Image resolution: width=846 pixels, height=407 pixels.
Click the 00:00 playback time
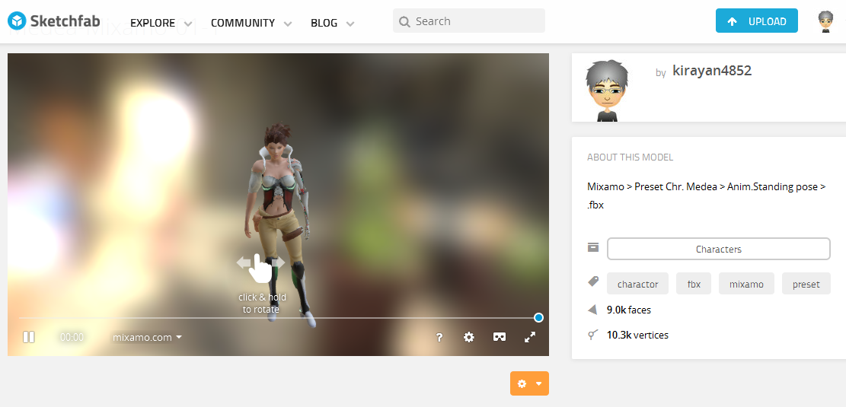pyautogui.click(x=72, y=337)
